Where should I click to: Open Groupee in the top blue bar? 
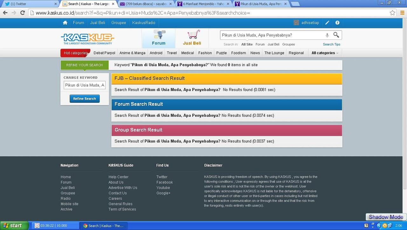coord(119,23)
